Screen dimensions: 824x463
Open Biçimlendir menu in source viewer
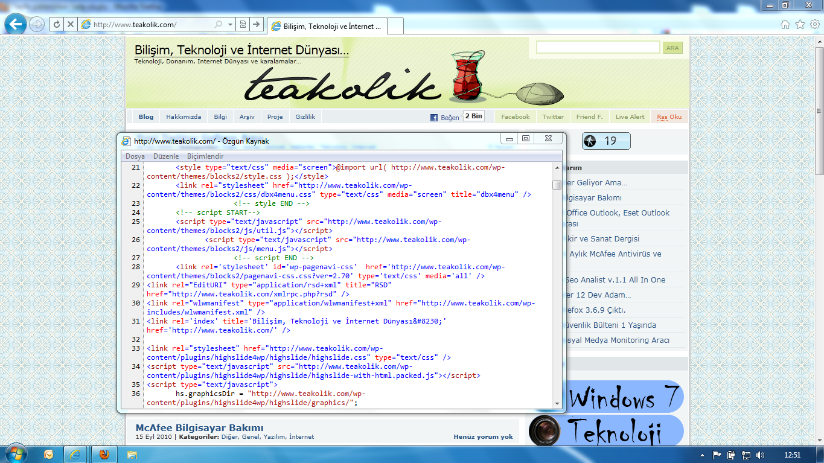tap(205, 156)
